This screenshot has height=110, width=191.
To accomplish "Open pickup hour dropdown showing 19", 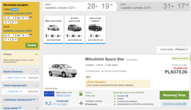I will pos(7,22).
